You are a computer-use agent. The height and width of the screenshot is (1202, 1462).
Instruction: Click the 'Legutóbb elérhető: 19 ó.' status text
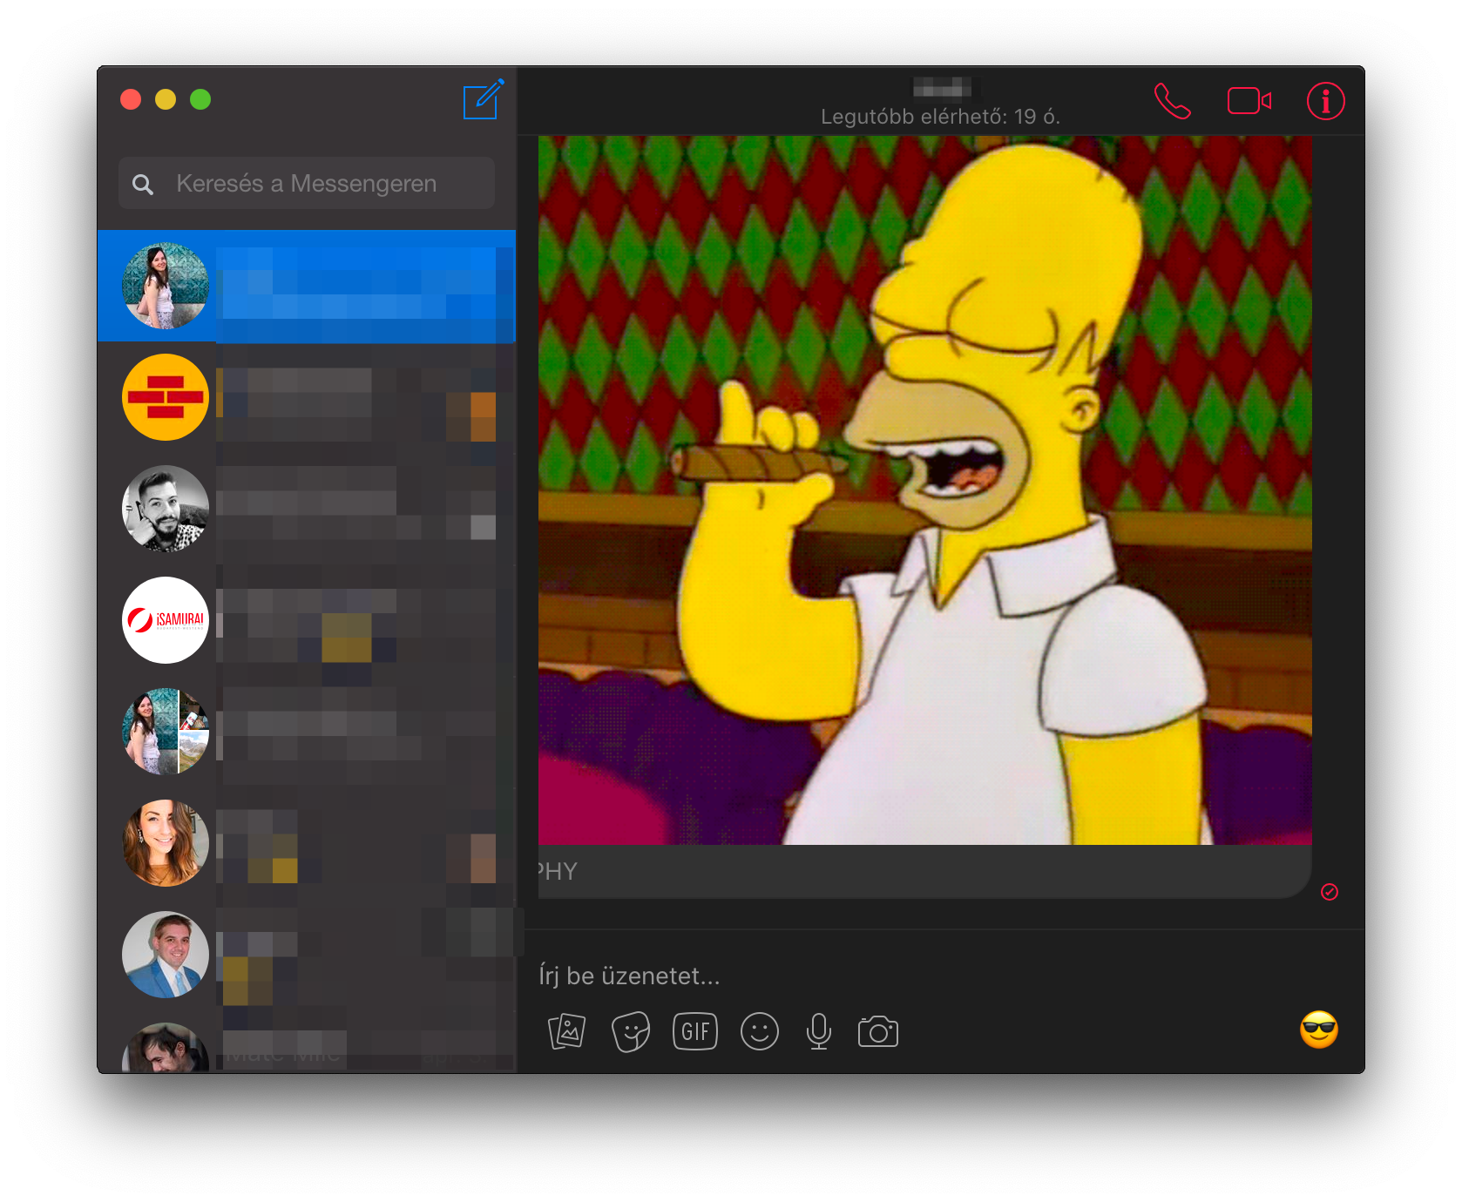click(x=940, y=117)
